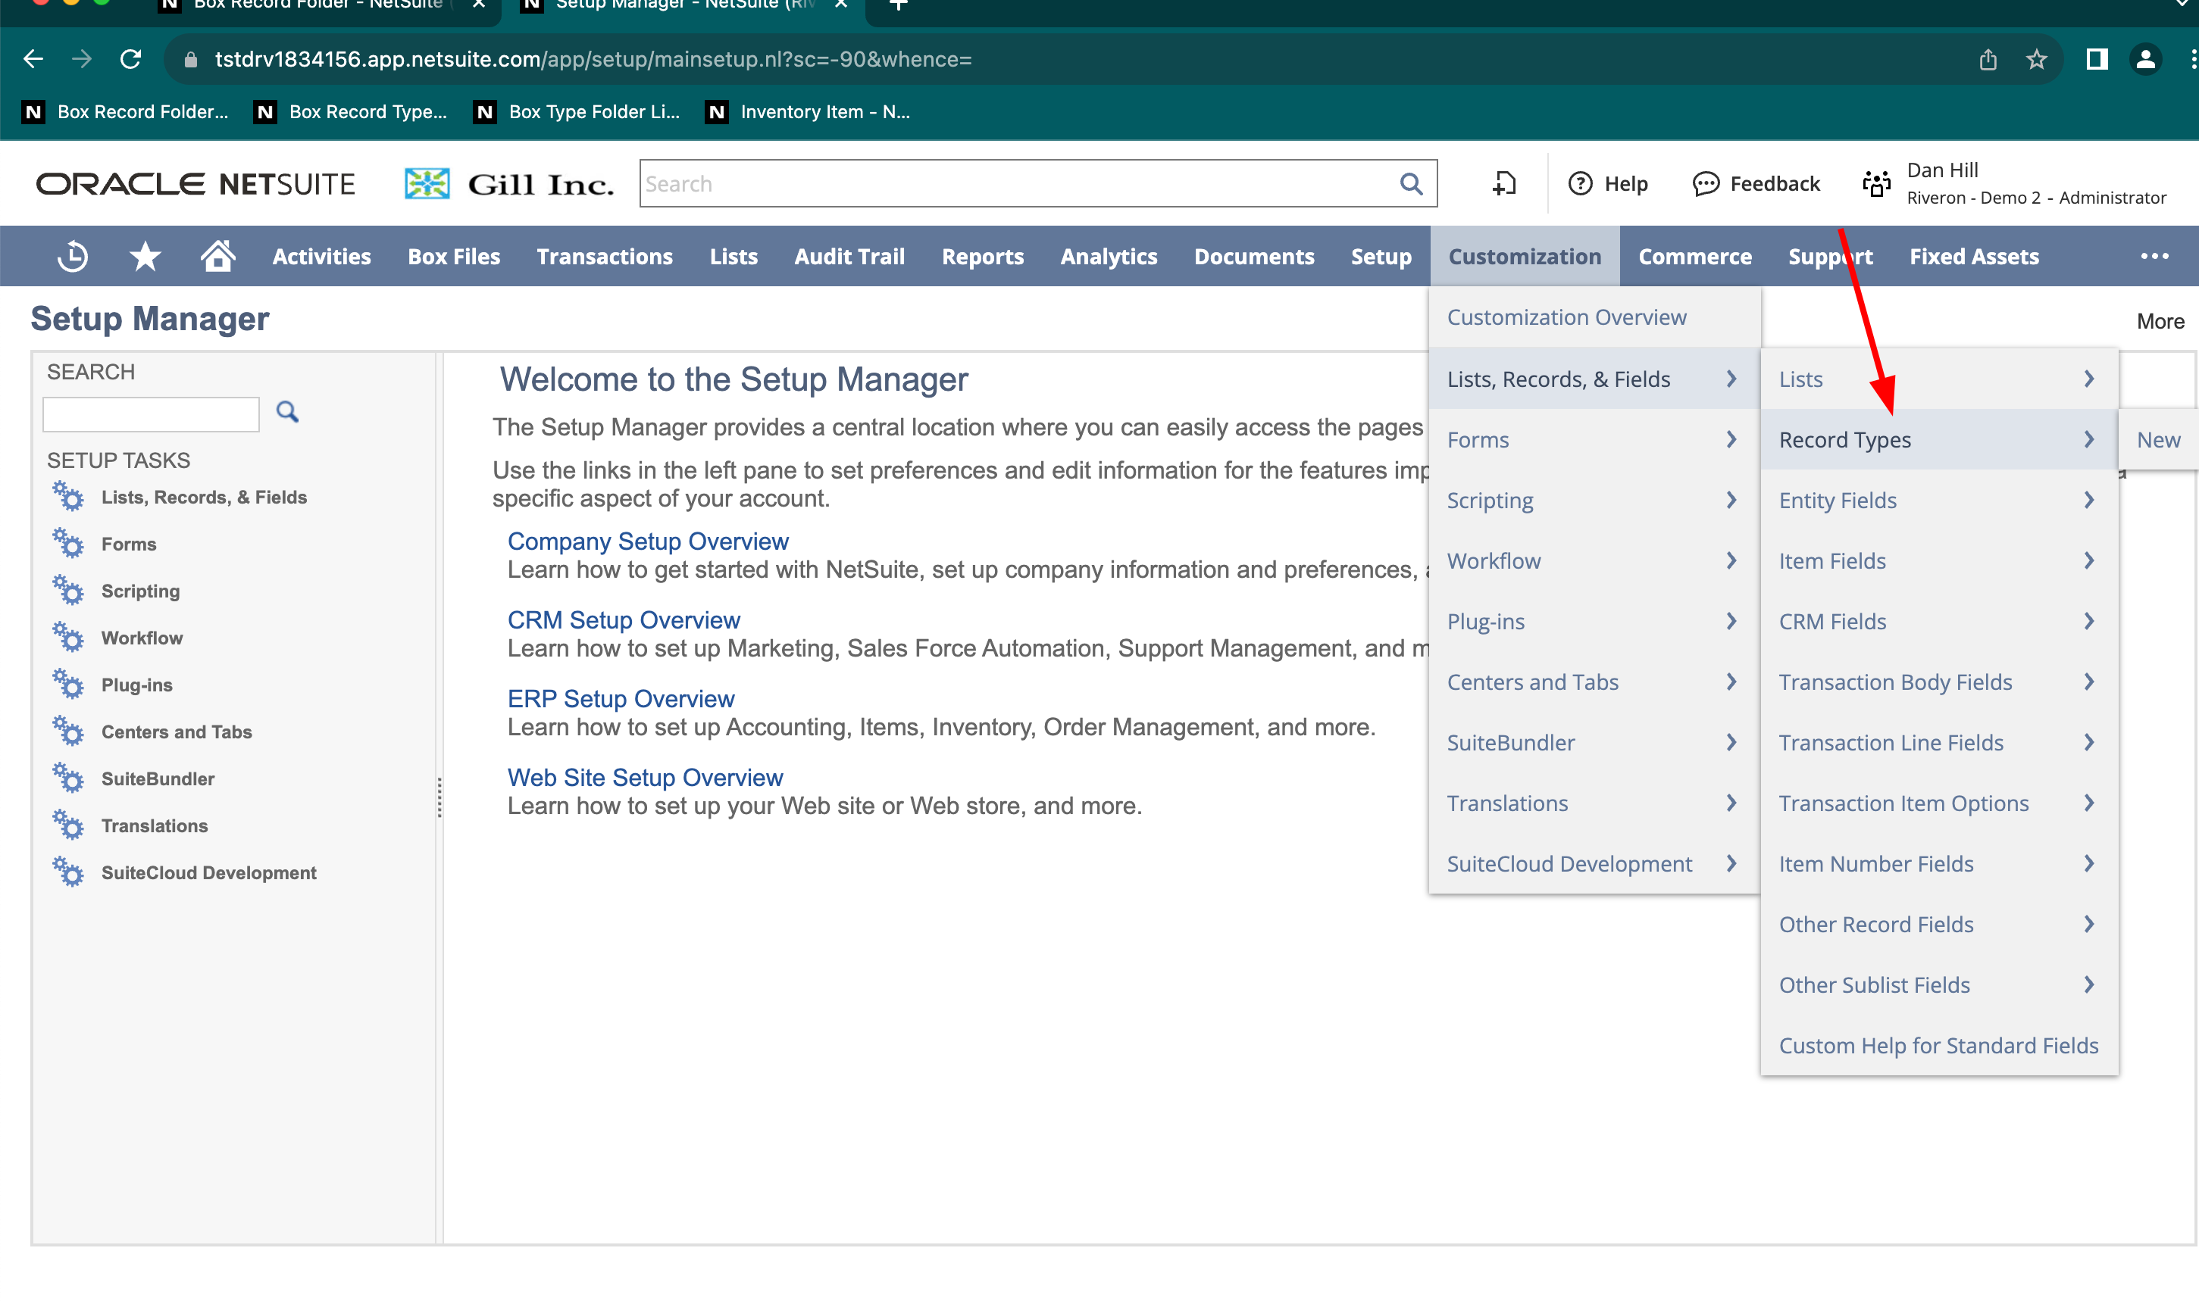Open the Create New icon beside search
This screenshot has width=2199, height=1301.
1504,184
